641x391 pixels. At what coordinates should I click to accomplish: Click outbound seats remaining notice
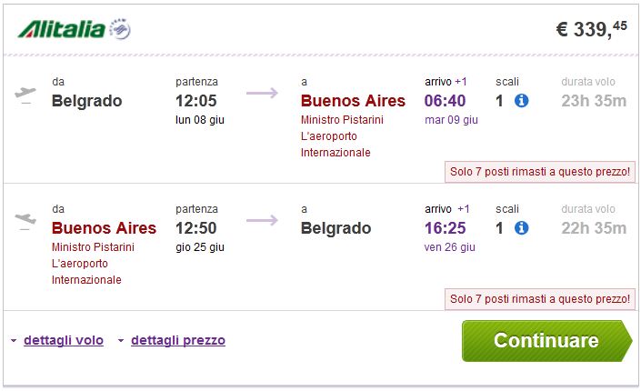[540, 171]
